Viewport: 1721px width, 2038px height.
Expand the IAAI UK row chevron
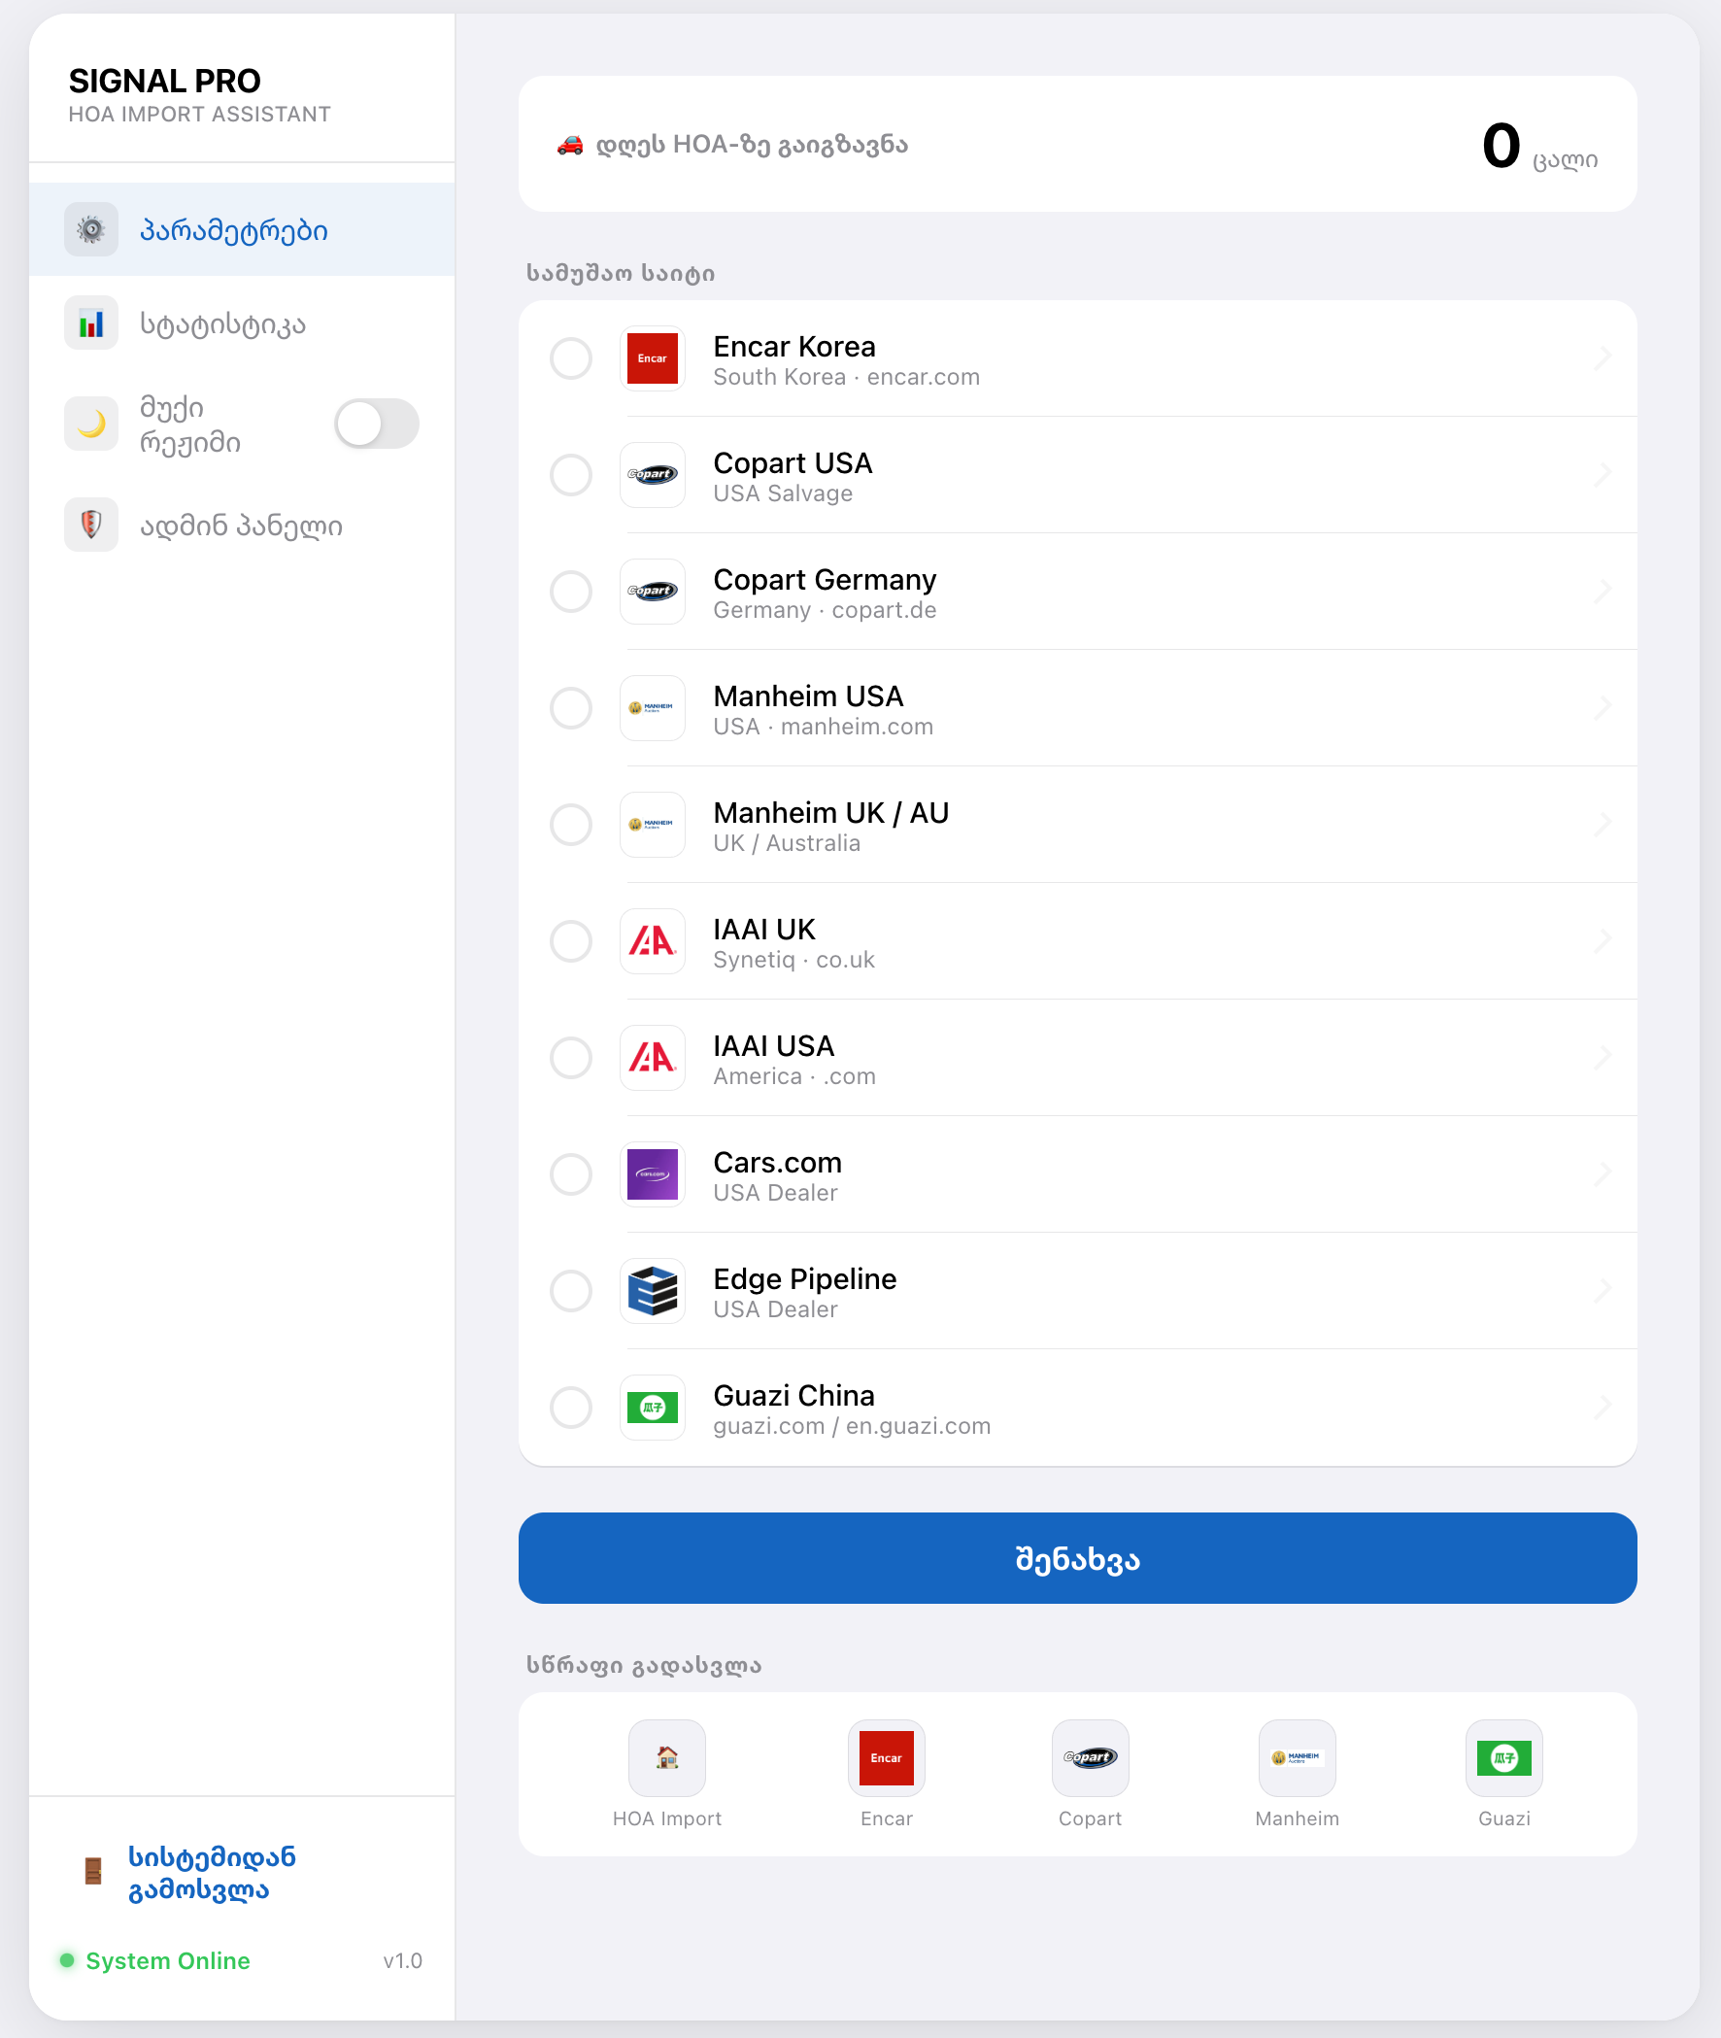point(1603,940)
